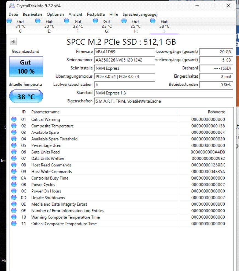Click the Firmware field VB4A1D69
This screenshot has width=239, height=271.
pos(125,52)
